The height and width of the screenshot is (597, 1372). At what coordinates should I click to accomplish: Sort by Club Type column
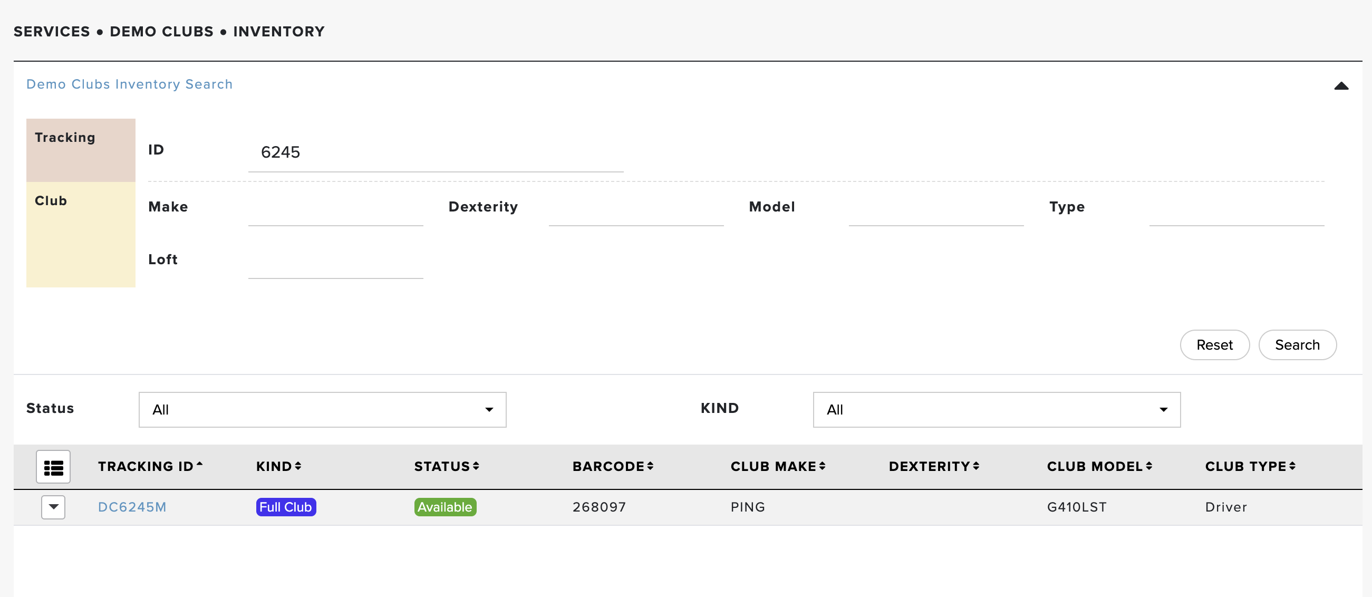1250,467
